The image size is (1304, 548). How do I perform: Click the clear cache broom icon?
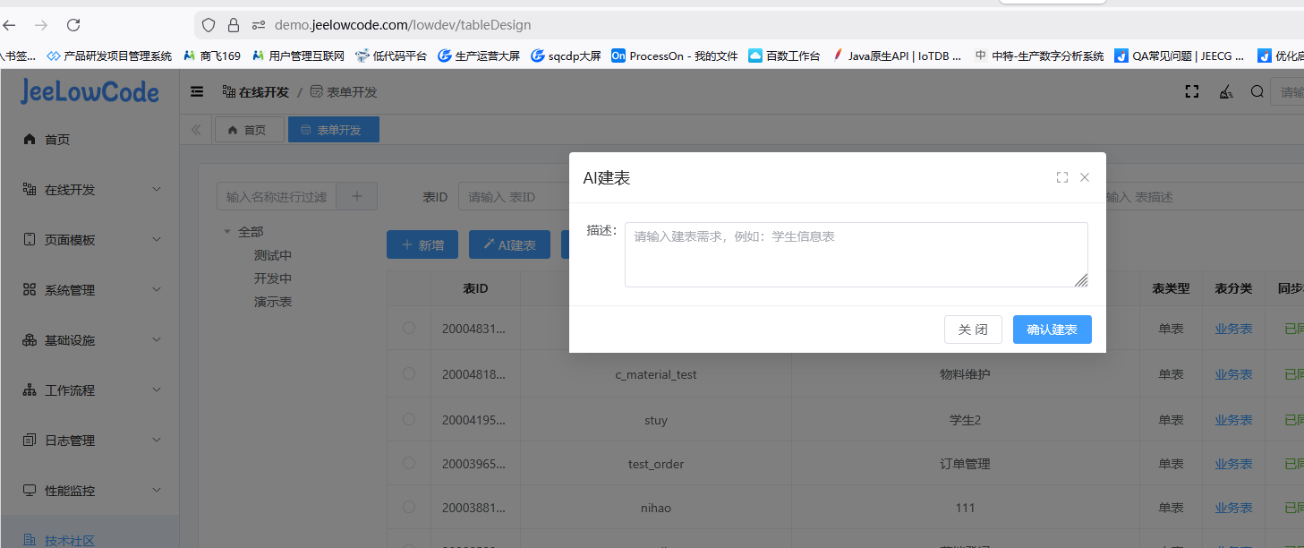tap(1224, 91)
